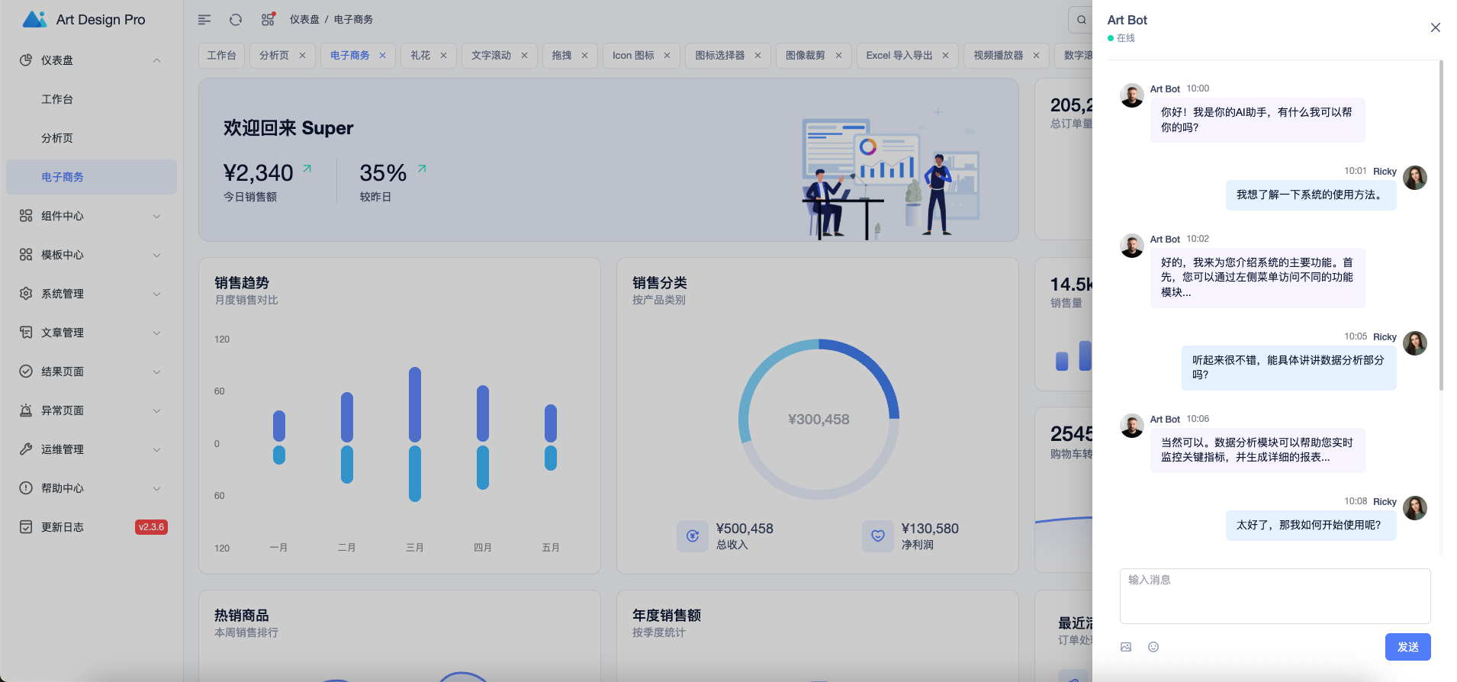Image resolution: width=1457 pixels, height=682 pixels.
Task: Close the 拖拽 tab
Action: pos(585,56)
